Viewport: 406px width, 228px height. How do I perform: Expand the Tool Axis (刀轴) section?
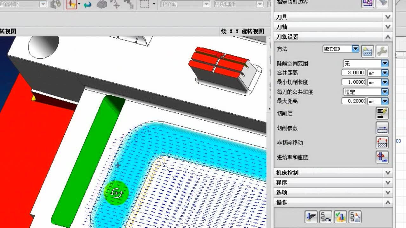388,27
